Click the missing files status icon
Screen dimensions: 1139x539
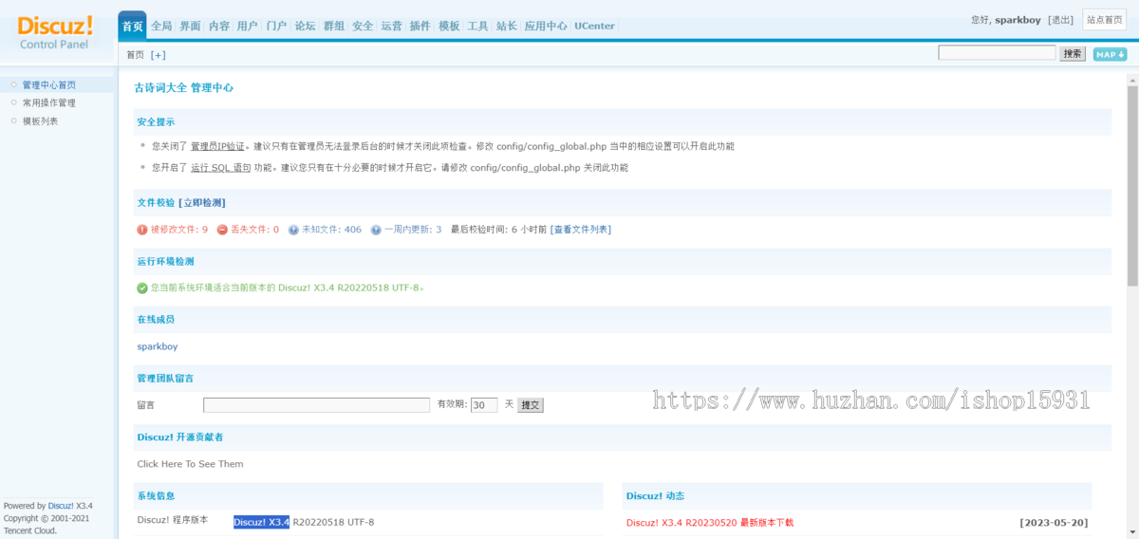coord(222,230)
